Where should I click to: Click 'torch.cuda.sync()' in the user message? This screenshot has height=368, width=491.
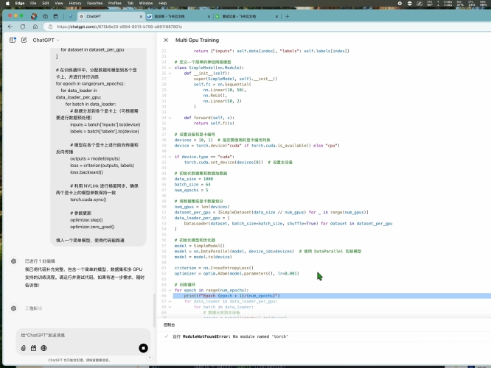pyautogui.click(x=88, y=199)
